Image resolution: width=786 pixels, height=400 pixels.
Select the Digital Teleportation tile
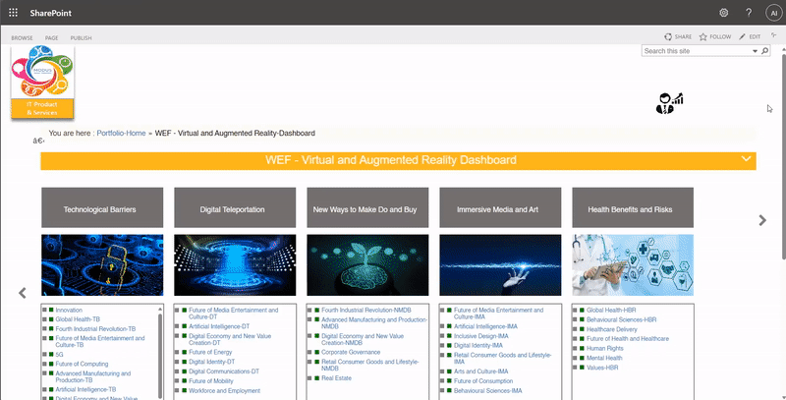pyautogui.click(x=235, y=207)
